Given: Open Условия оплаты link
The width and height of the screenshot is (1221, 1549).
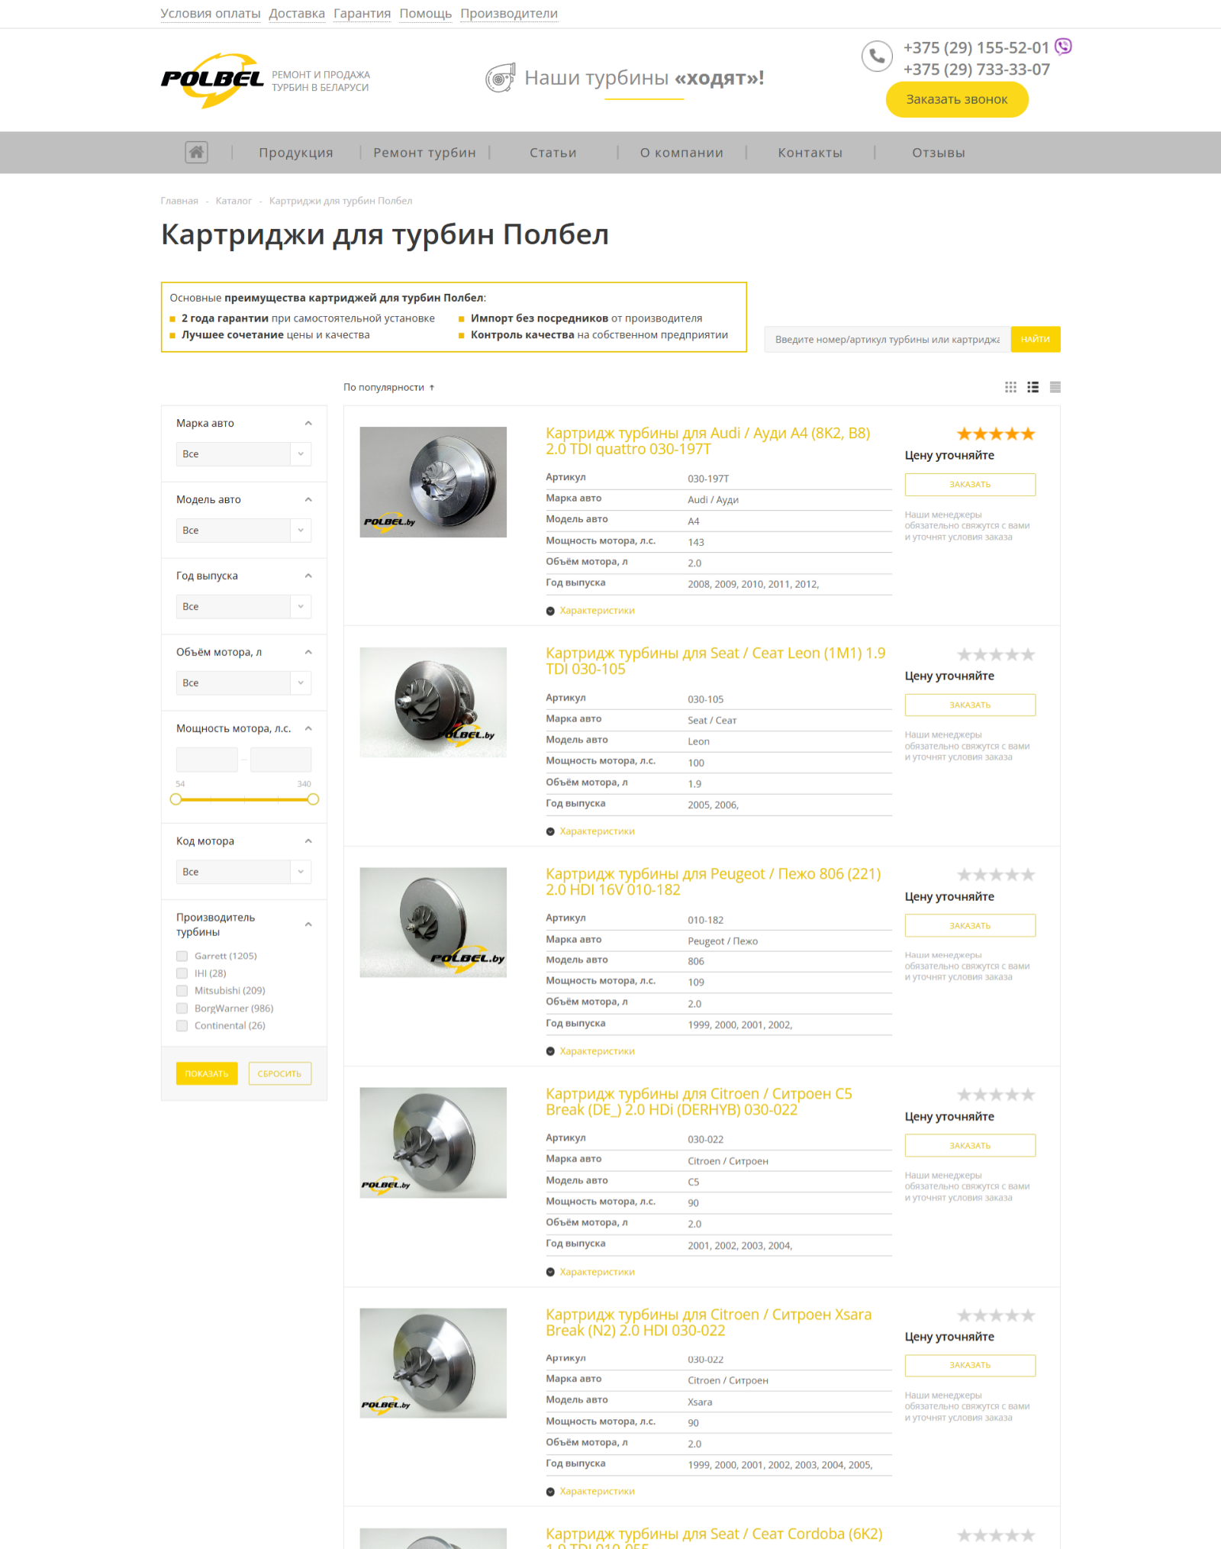Looking at the screenshot, I should point(211,13).
